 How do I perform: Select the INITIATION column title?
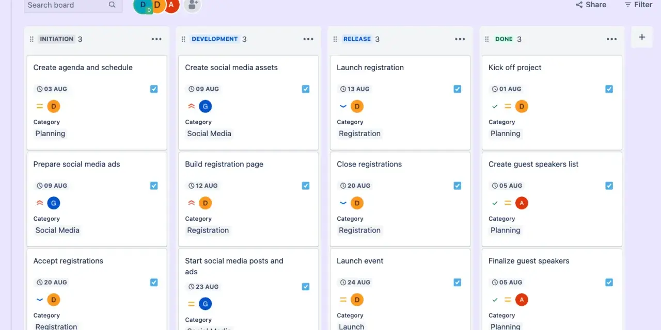pyautogui.click(x=57, y=39)
